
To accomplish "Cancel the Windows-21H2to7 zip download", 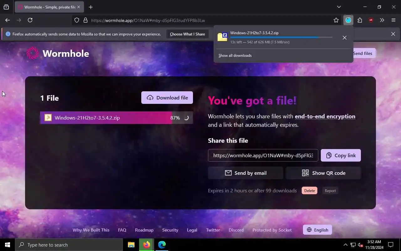I will pyautogui.click(x=344, y=38).
